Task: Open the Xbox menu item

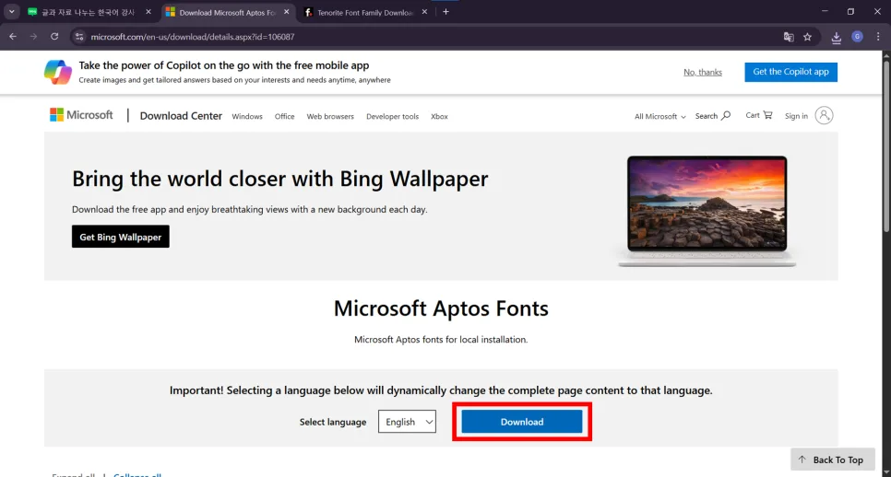Action: pyautogui.click(x=439, y=116)
